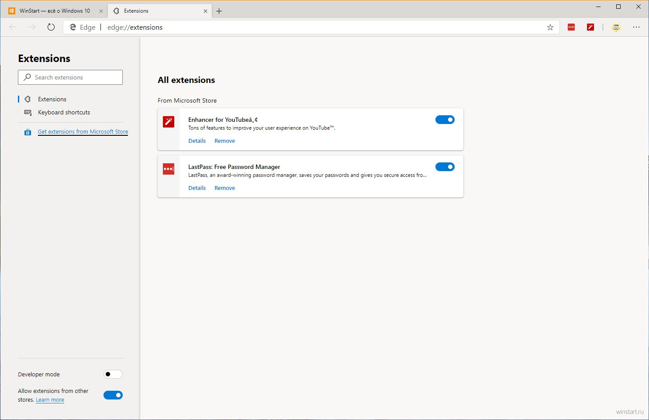
Task: Disable Enhancer for YouTube extension toggle
Action: [x=445, y=120]
